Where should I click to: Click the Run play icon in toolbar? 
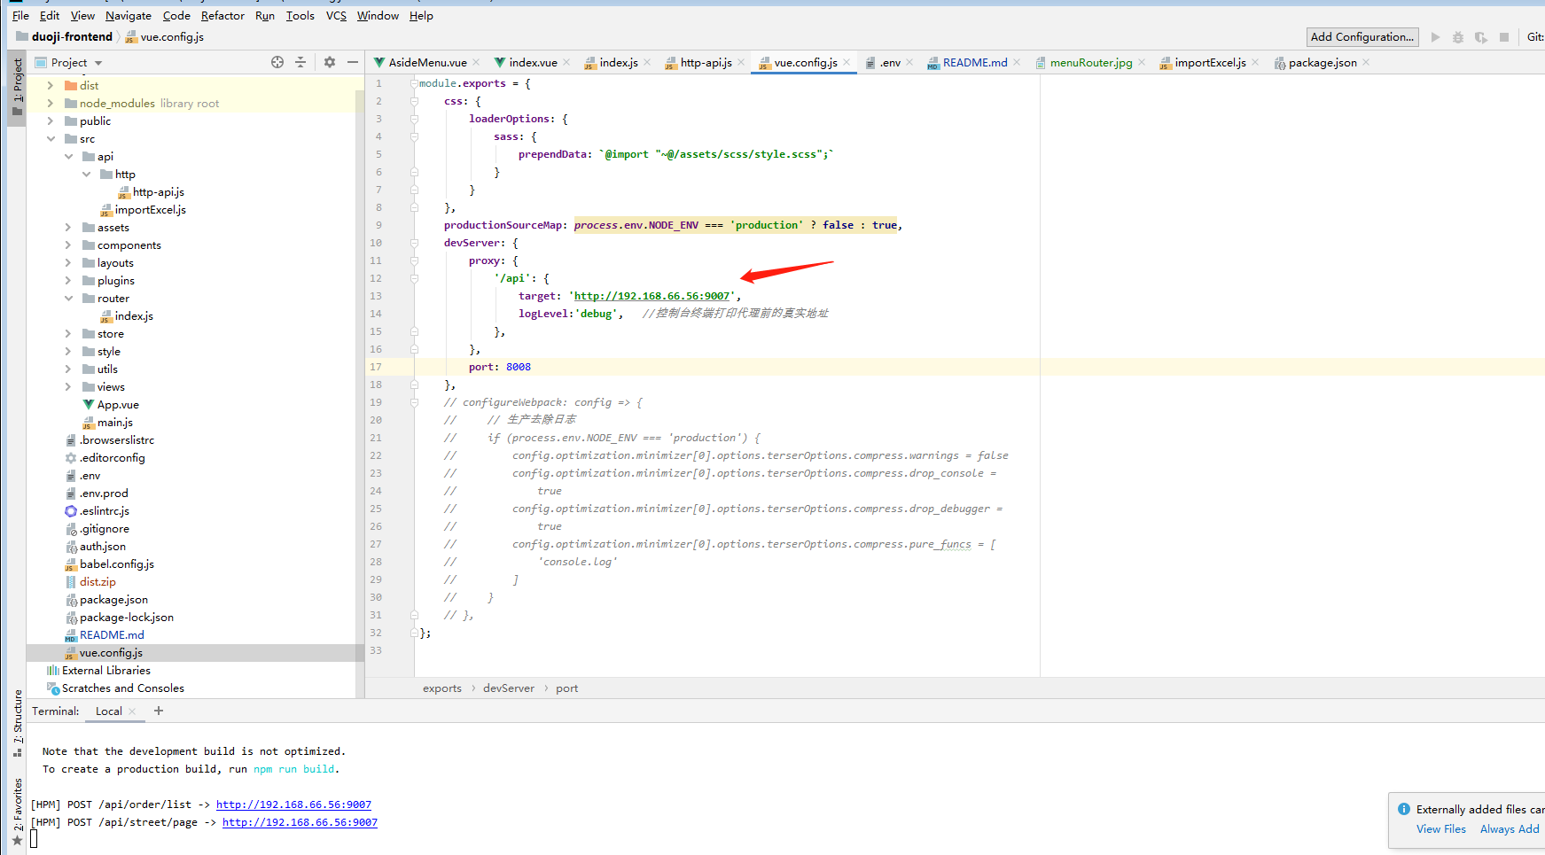[1435, 37]
